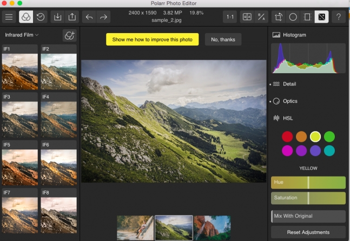
Task: Select the red HSL color
Action: pyautogui.click(x=287, y=136)
